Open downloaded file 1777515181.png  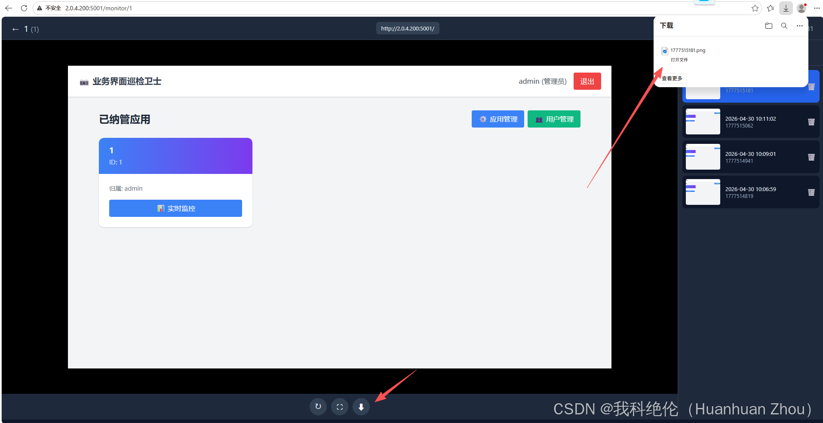point(688,50)
